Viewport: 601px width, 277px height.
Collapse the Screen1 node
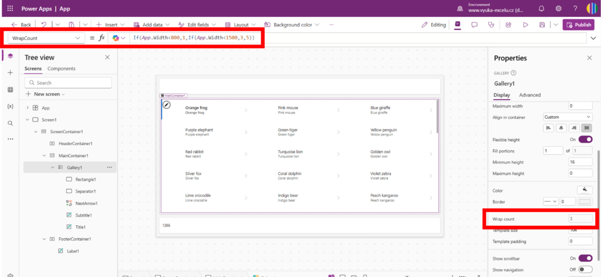(x=27, y=120)
